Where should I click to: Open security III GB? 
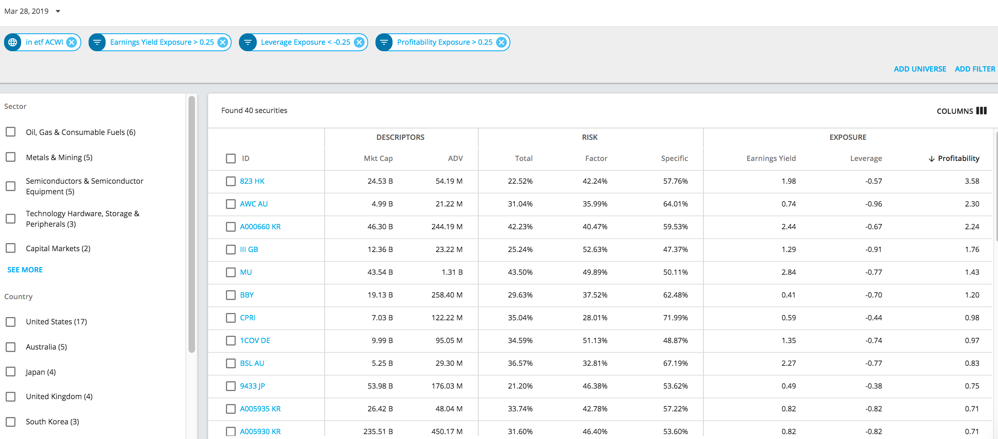[249, 250]
